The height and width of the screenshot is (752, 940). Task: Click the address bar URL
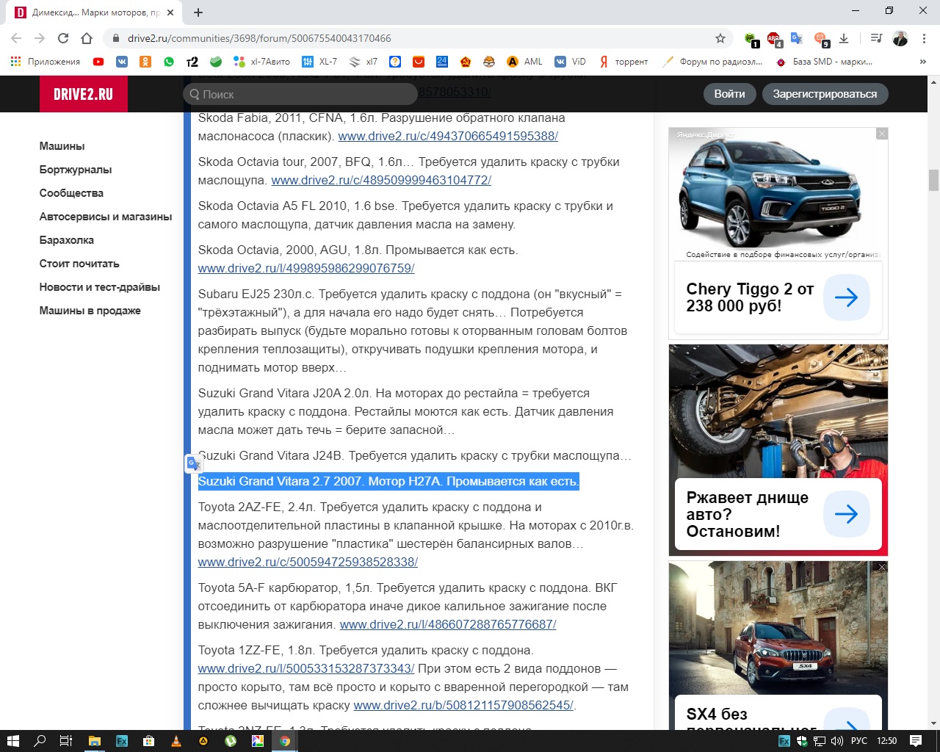pos(259,38)
